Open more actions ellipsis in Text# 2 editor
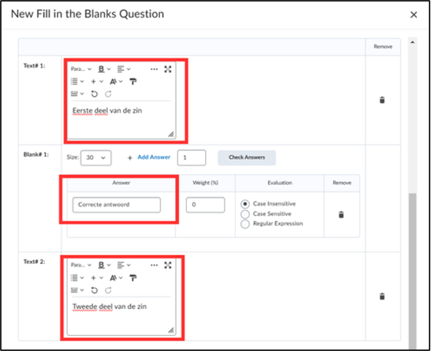Image resolution: width=431 pixels, height=351 pixels. (x=154, y=265)
